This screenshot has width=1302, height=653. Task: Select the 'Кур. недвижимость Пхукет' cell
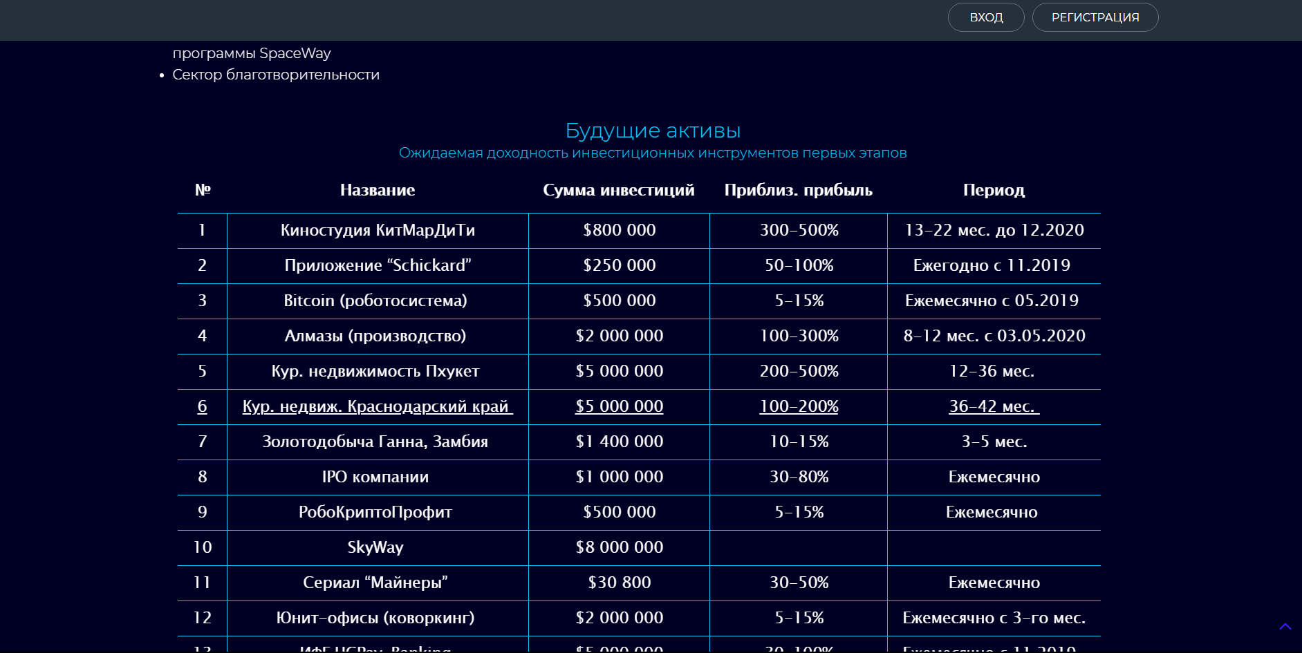point(378,372)
